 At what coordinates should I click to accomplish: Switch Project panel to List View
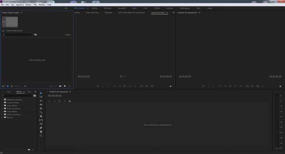3,86
